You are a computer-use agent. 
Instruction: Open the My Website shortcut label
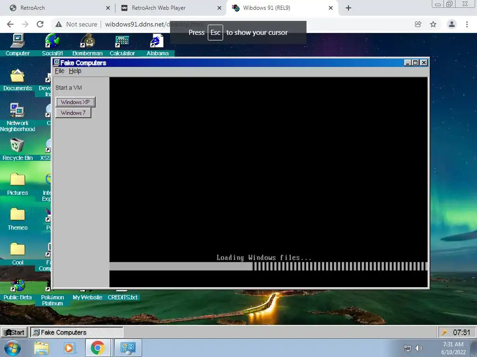pyautogui.click(x=87, y=297)
